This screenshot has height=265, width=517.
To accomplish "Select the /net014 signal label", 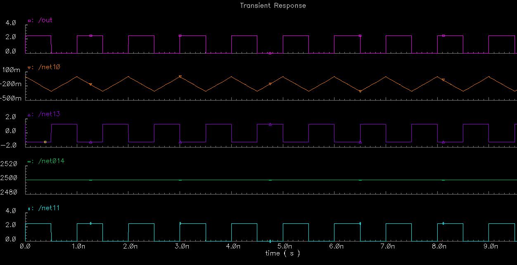I will point(51,161).
